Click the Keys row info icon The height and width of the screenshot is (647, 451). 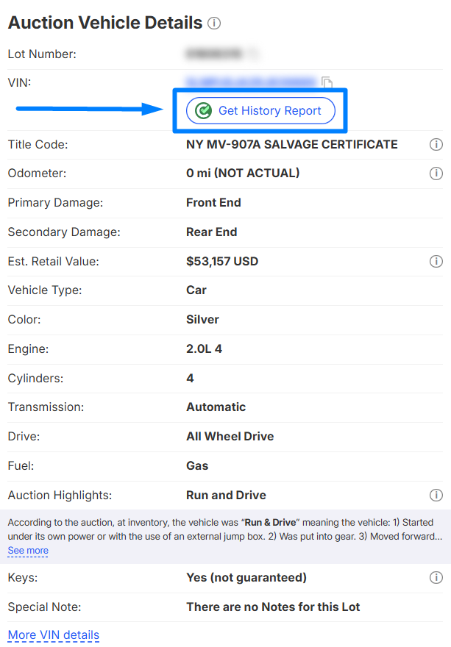pyautogui.click(x=436, y=577)
